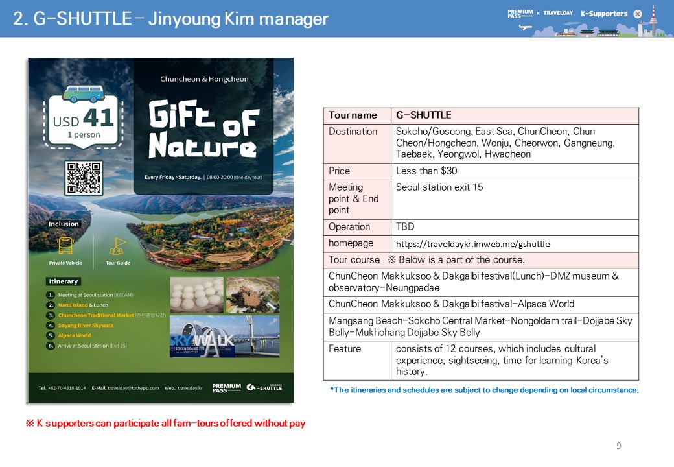The image size is (674, 467).
Task: Click the 'travelday@tothepp.com' e-mail text
Action: 134,388
